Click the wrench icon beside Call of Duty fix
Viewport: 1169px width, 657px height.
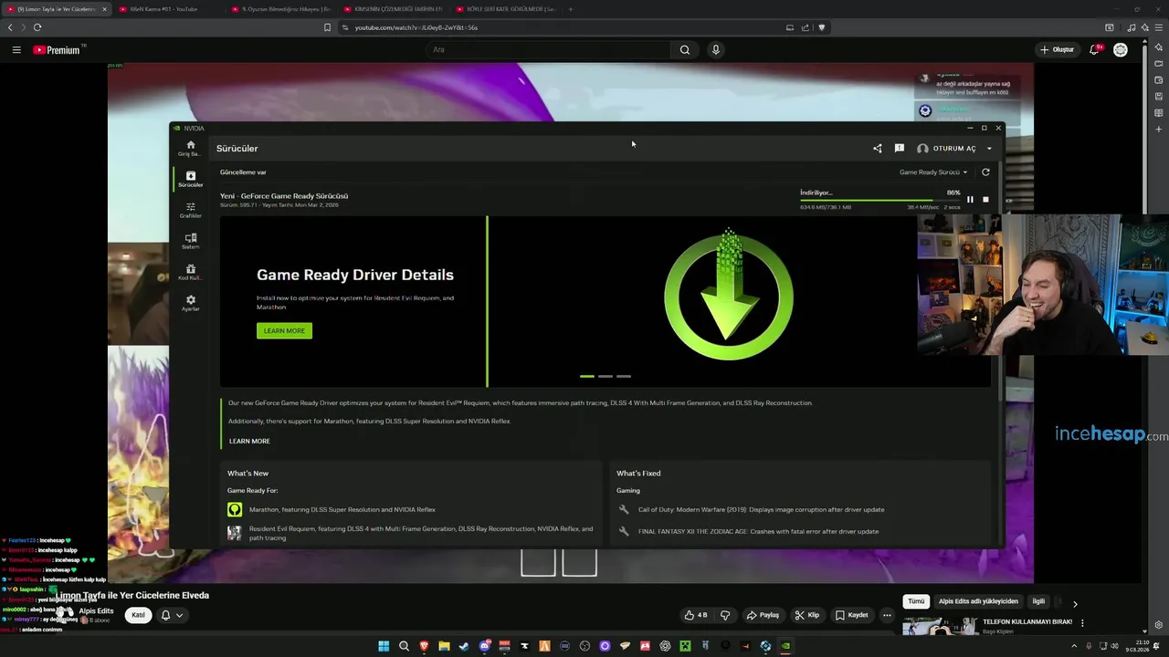point(624,509)
